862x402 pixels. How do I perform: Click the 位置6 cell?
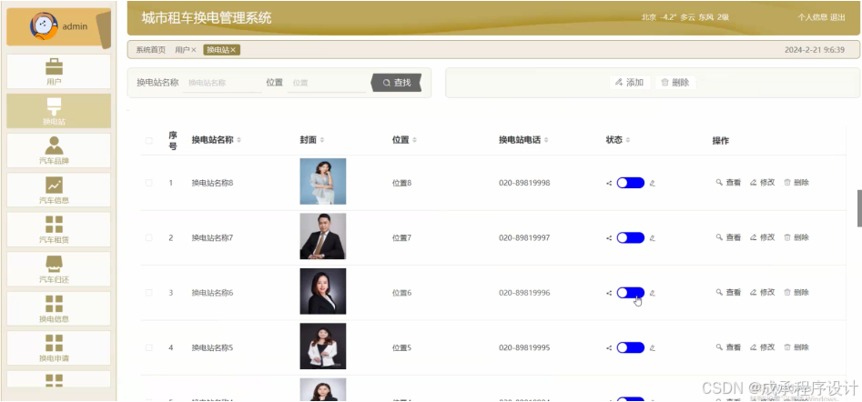coord(401,293)
